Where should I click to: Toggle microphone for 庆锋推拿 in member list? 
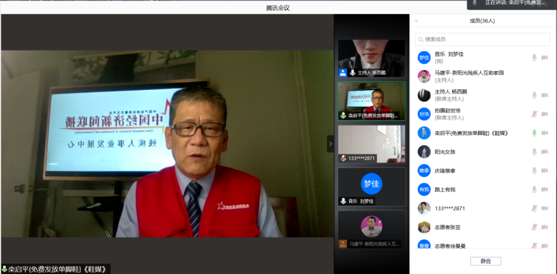click(534, 171)
